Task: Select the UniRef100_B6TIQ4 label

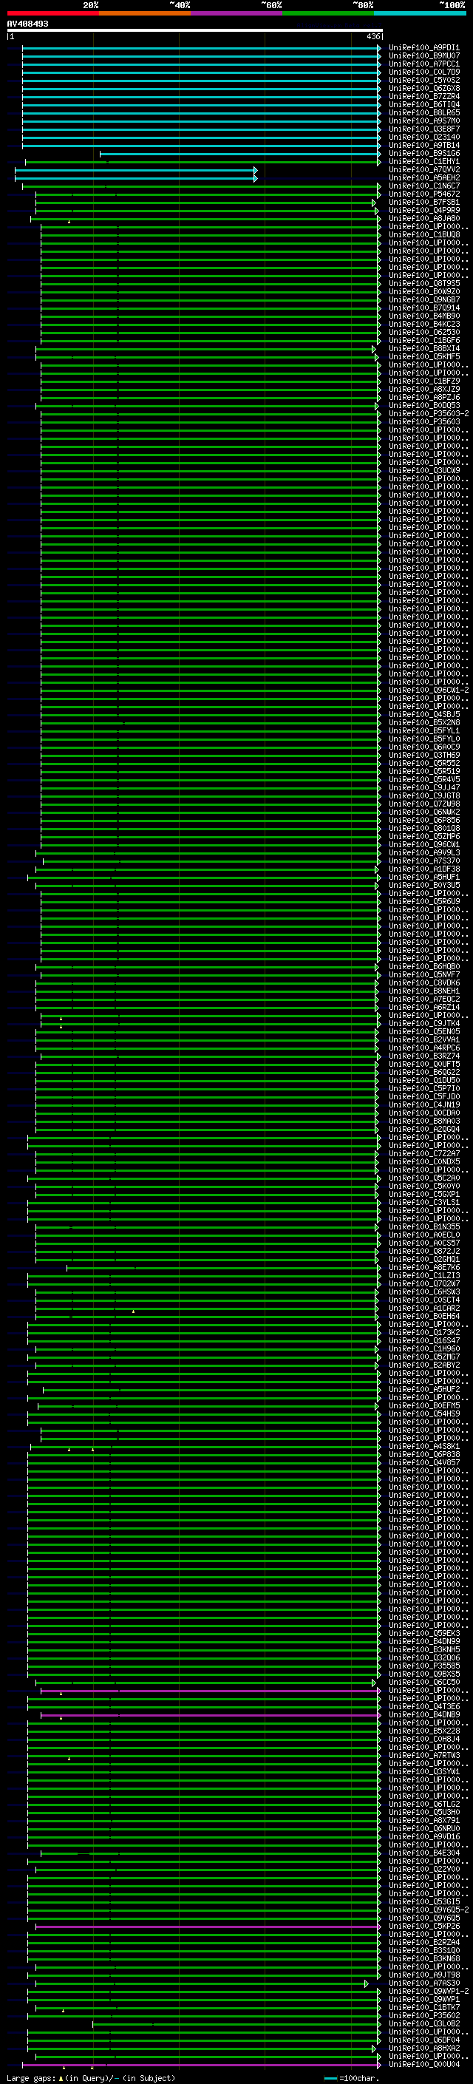Action: (x=423, y=104)
